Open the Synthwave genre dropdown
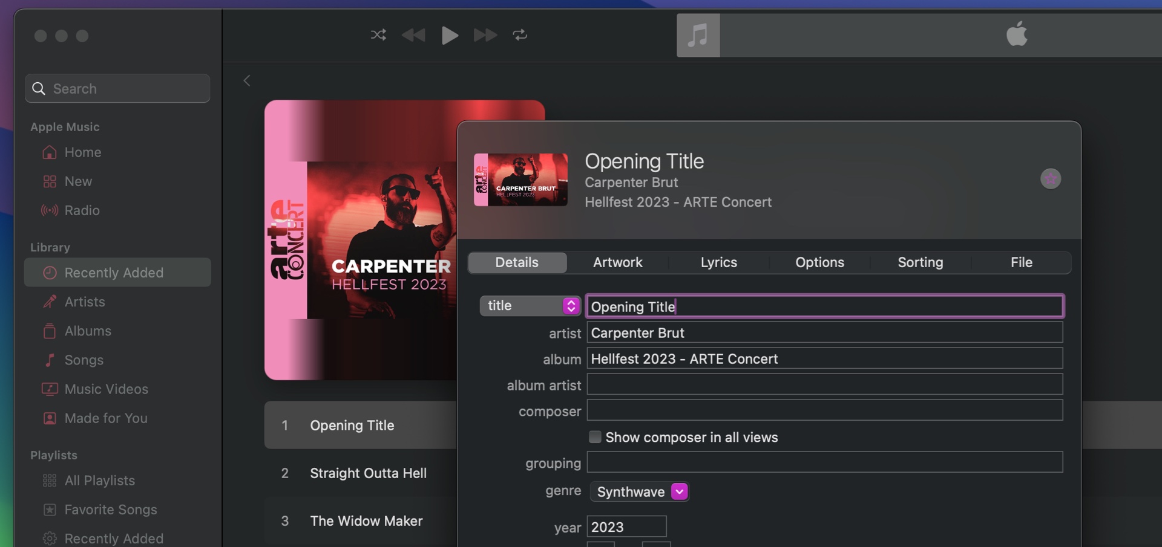This screenshot has height=547, width=1162. pyautogui.click(x=679, y=491)
